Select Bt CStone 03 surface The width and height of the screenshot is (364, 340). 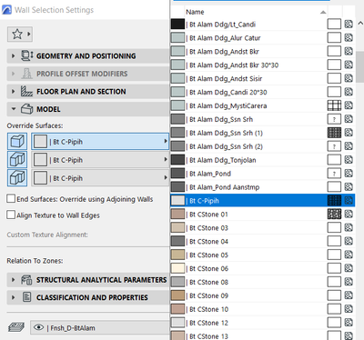[262, 228]
